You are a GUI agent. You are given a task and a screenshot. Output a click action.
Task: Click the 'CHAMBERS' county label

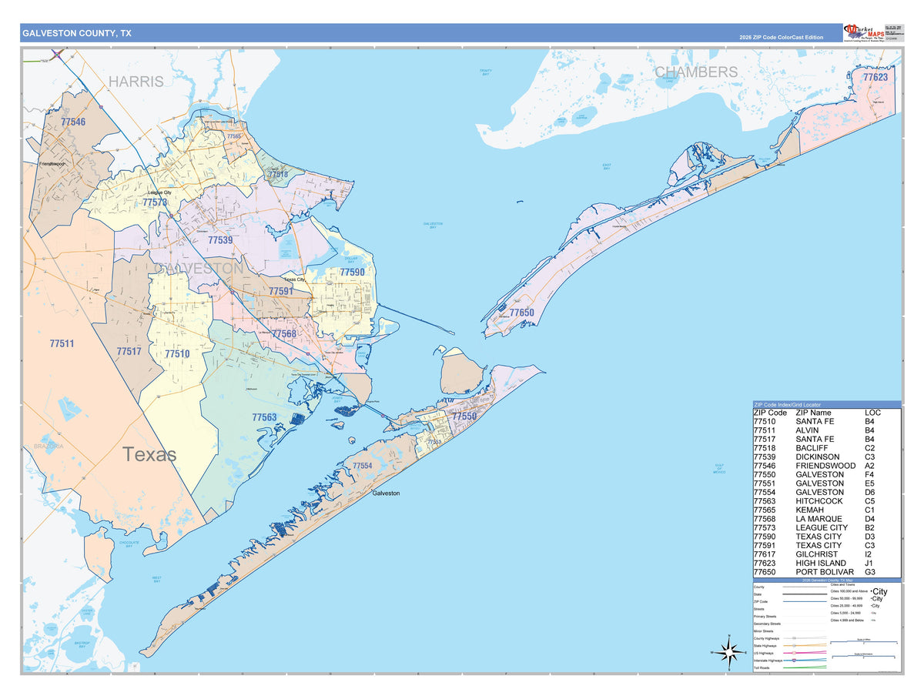[696, 72]
